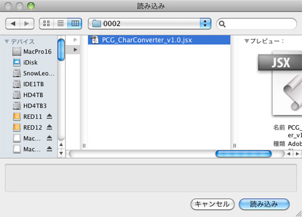Switch to list view mode
This screenshot has width=302, height=217.
(x=60, y=24)
